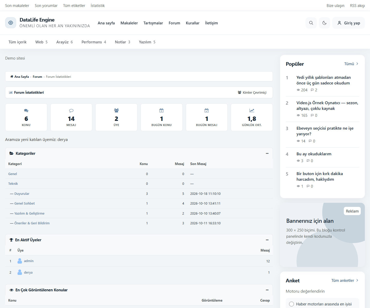Click the chat bubbles icon above KONU

coord(26,111)
